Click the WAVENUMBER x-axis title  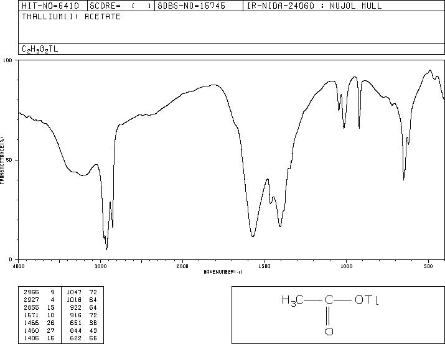pyautogui.click(x=223, y=272)
